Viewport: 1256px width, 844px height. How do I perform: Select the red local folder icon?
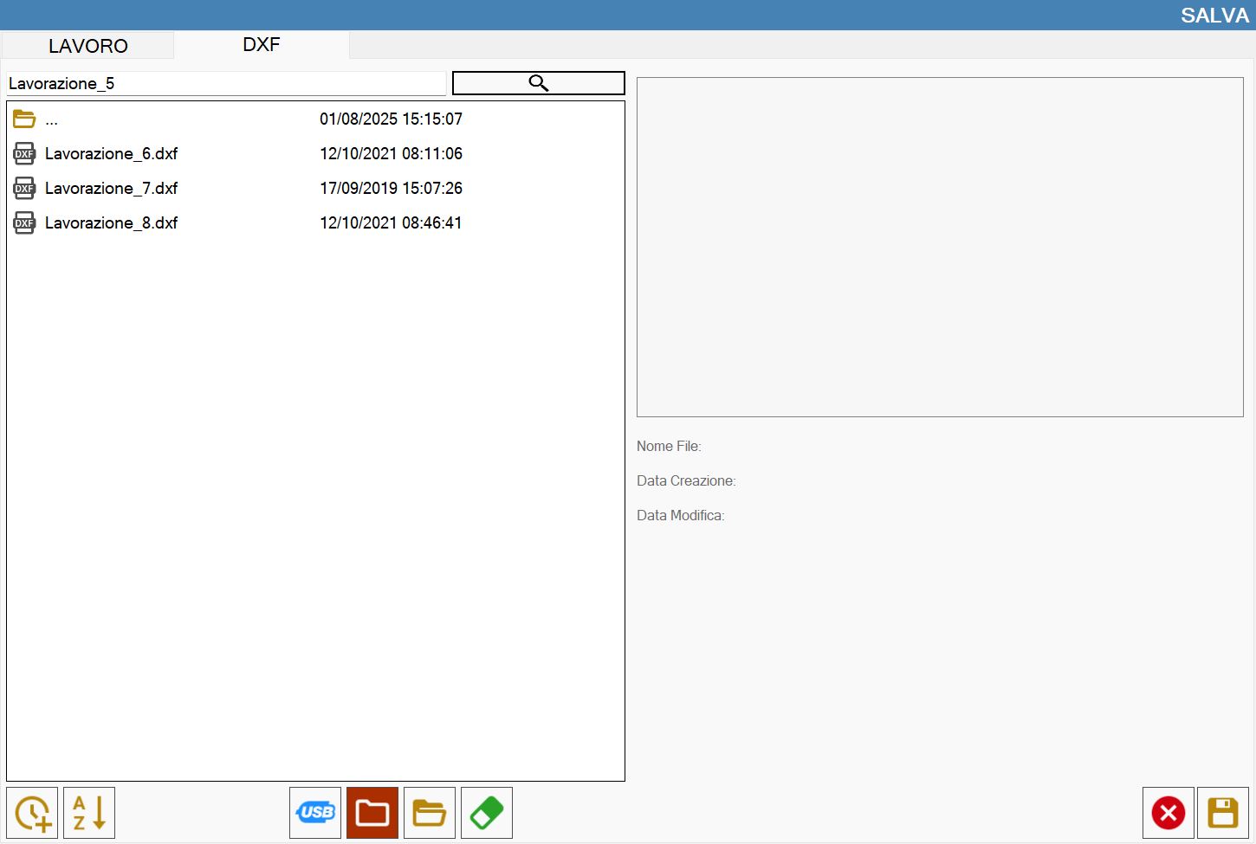[x=372, y=813]
